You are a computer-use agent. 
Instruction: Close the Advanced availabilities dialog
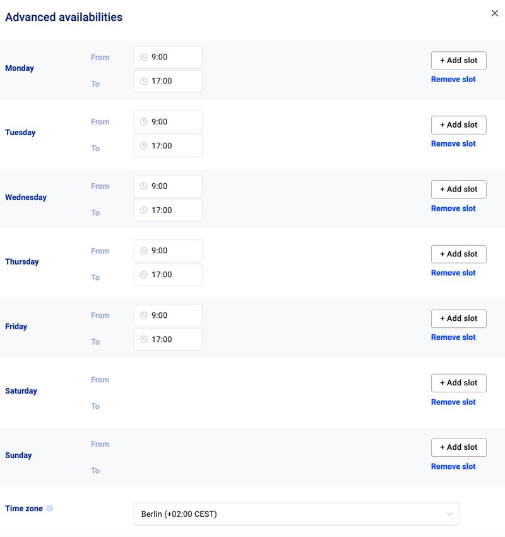point(495,13)
